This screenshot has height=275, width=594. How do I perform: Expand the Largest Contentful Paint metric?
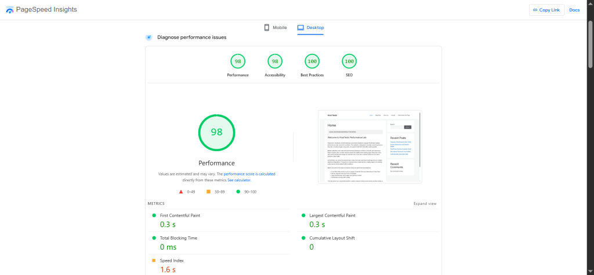point(332,215)
